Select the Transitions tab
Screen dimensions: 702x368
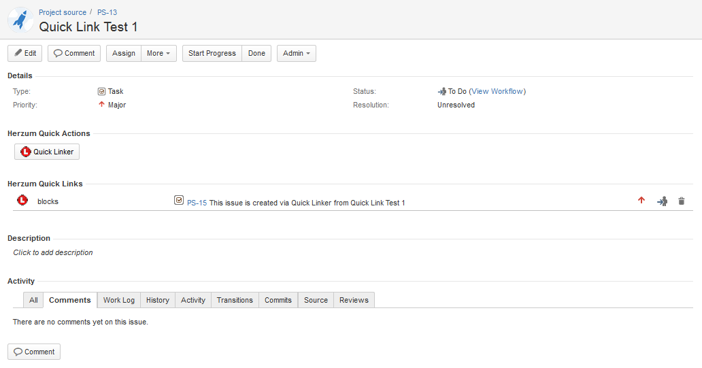(235, 300)
